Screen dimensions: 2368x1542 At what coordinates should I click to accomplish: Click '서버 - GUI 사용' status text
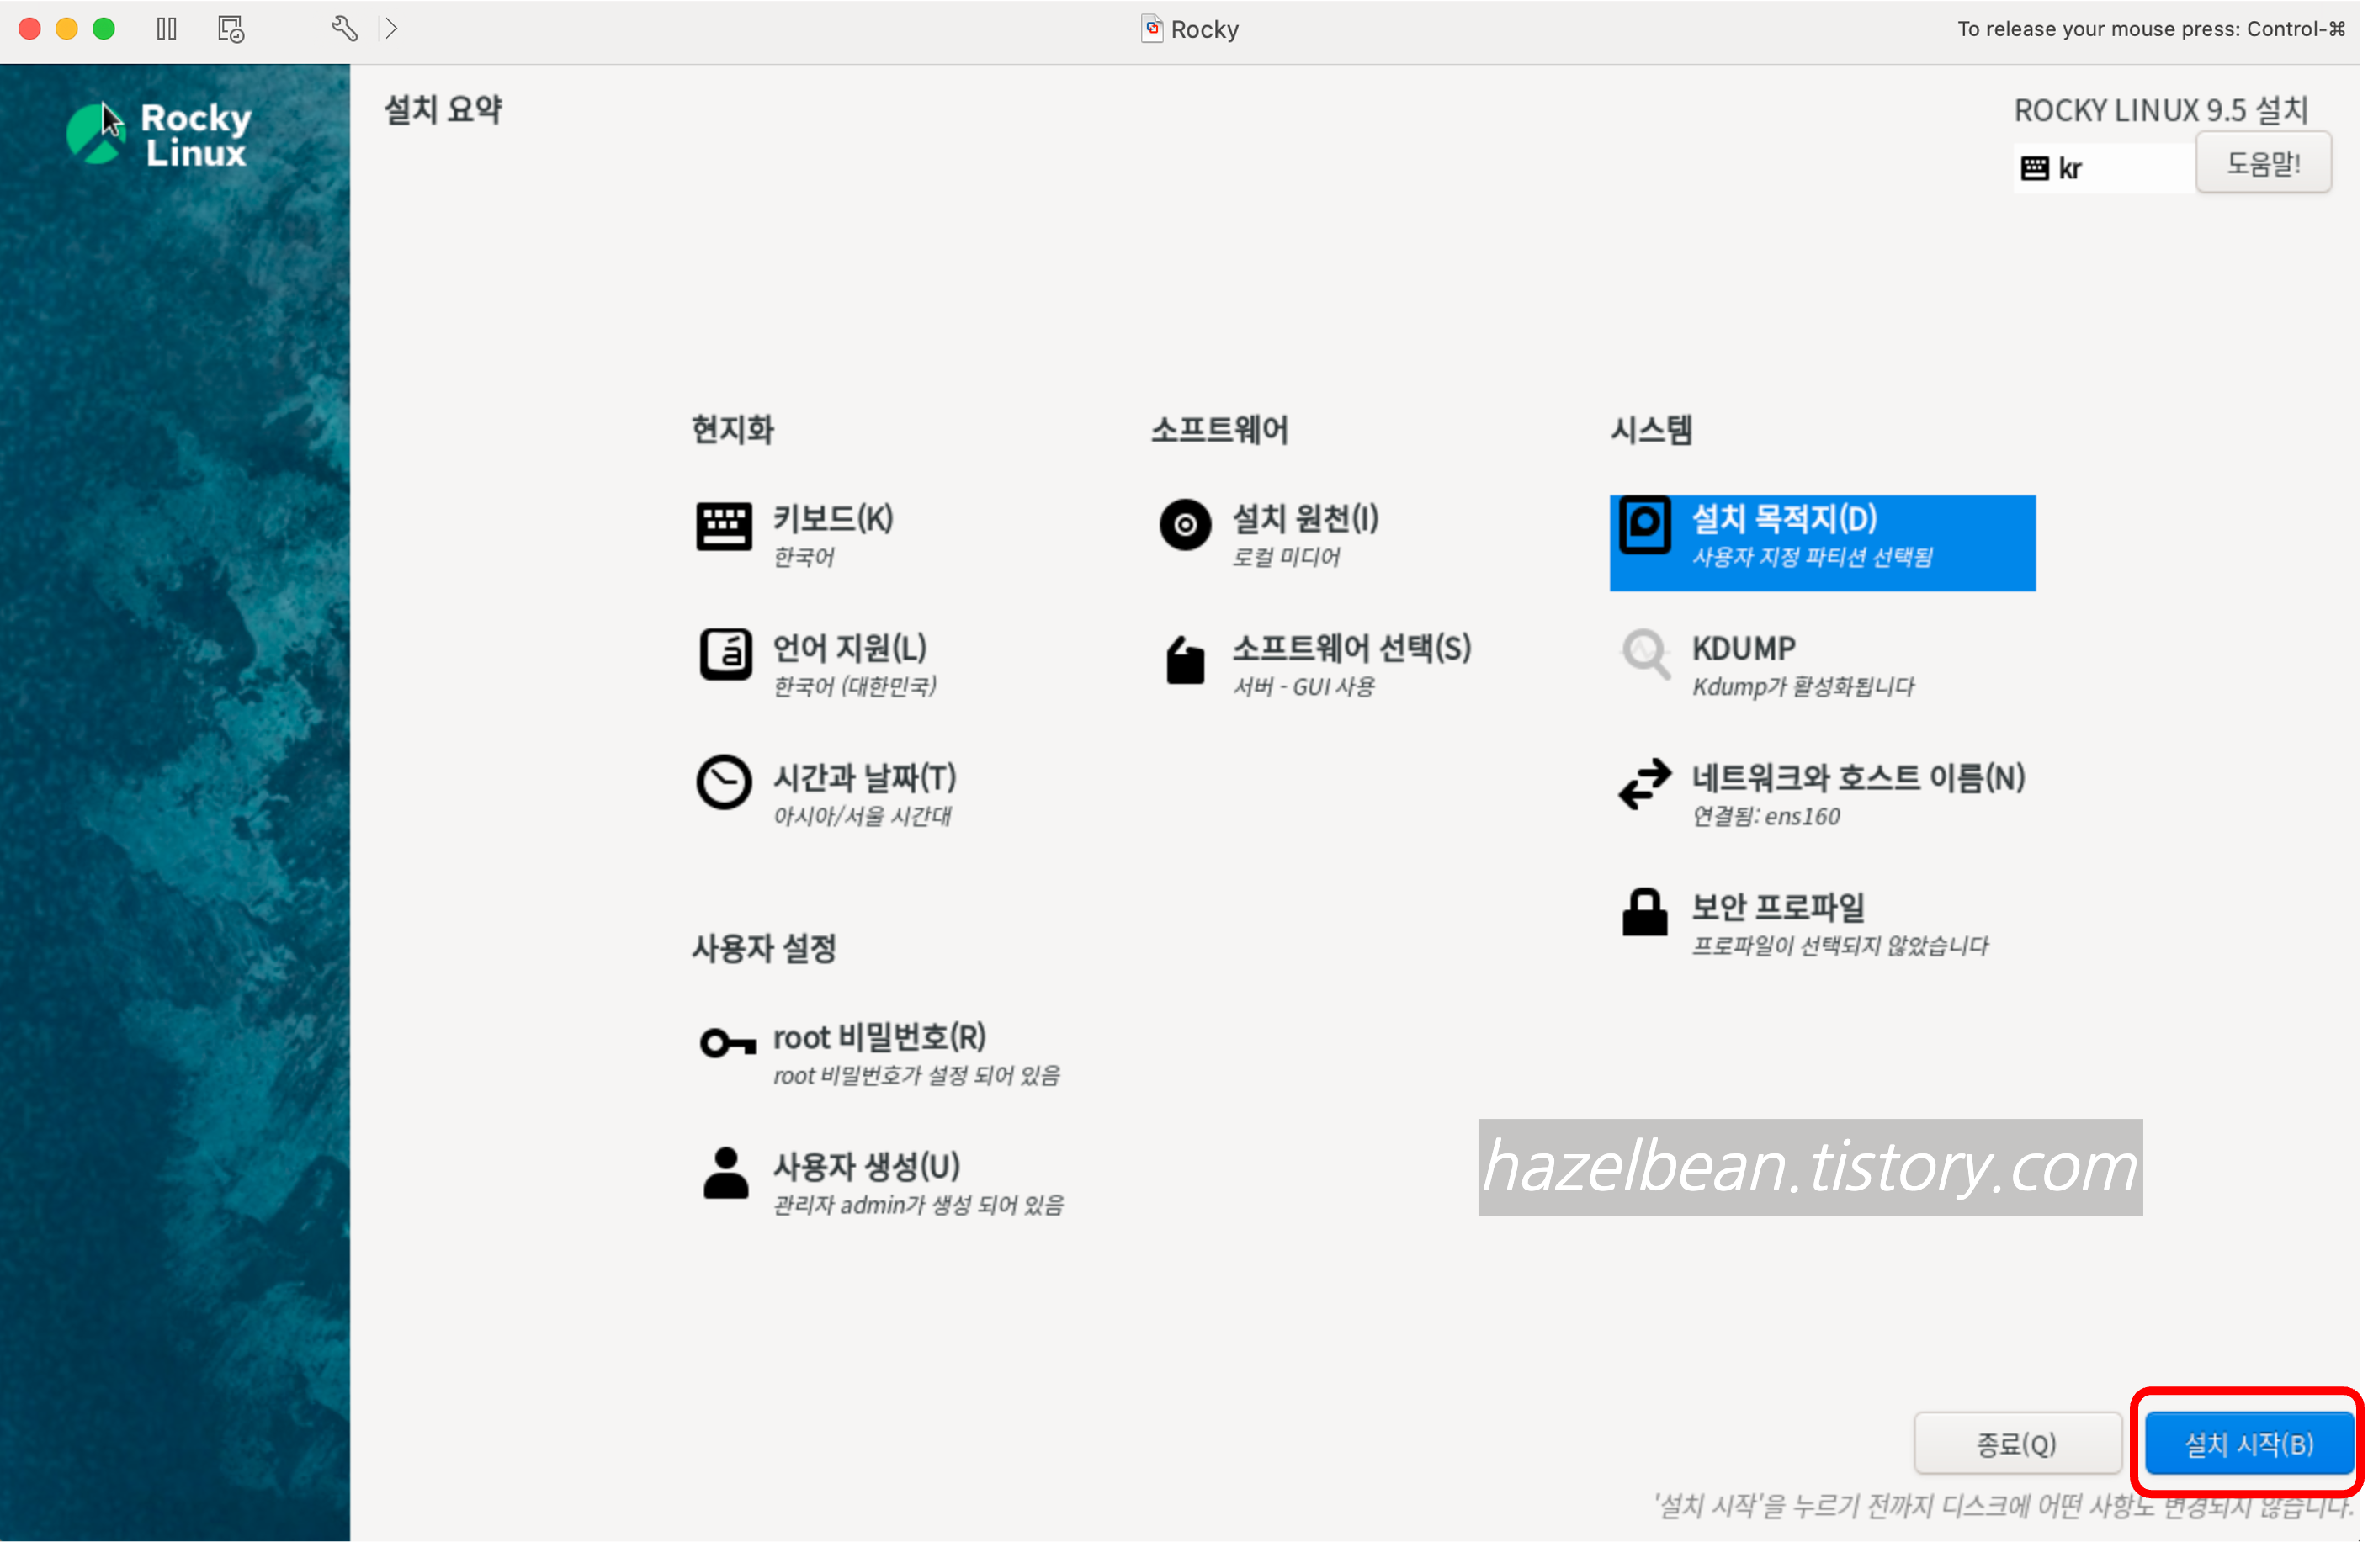click(1303, 686)
